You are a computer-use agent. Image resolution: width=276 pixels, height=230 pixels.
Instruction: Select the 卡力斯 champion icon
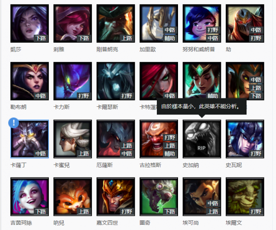[x=73, y=81]
